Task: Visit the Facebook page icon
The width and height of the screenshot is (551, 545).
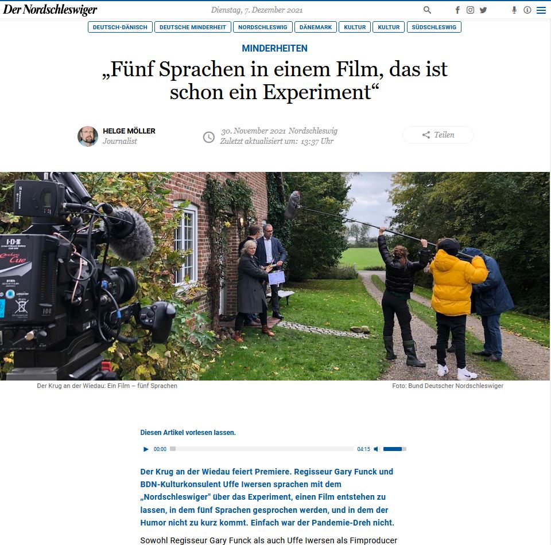Action: click(x=457, y=10)
